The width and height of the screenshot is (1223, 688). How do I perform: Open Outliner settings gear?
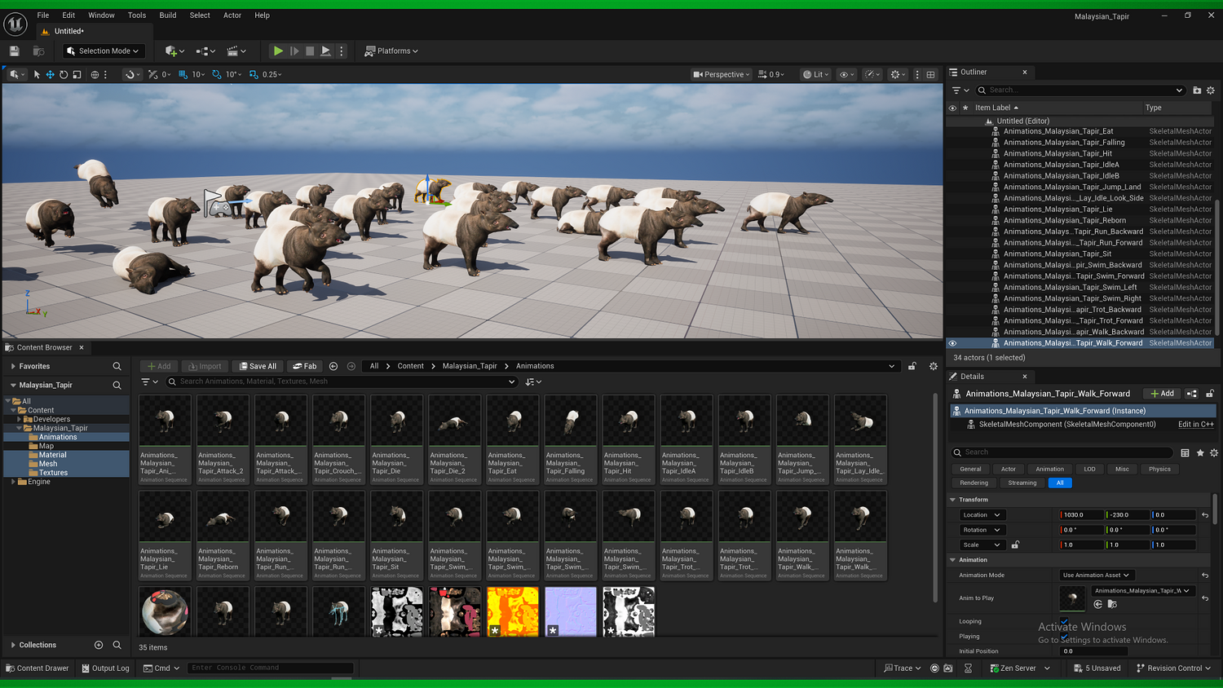pos(1211,90)
